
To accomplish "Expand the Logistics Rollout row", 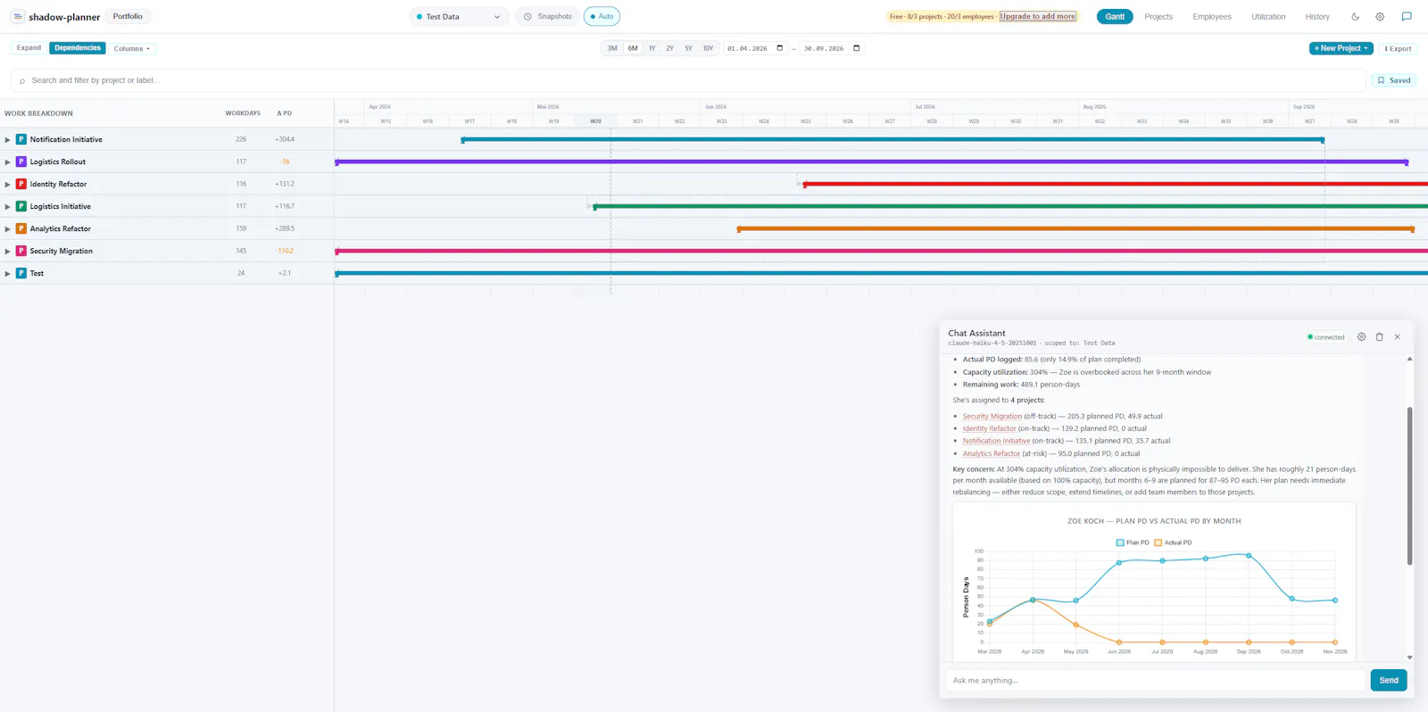I will point(7,161).
